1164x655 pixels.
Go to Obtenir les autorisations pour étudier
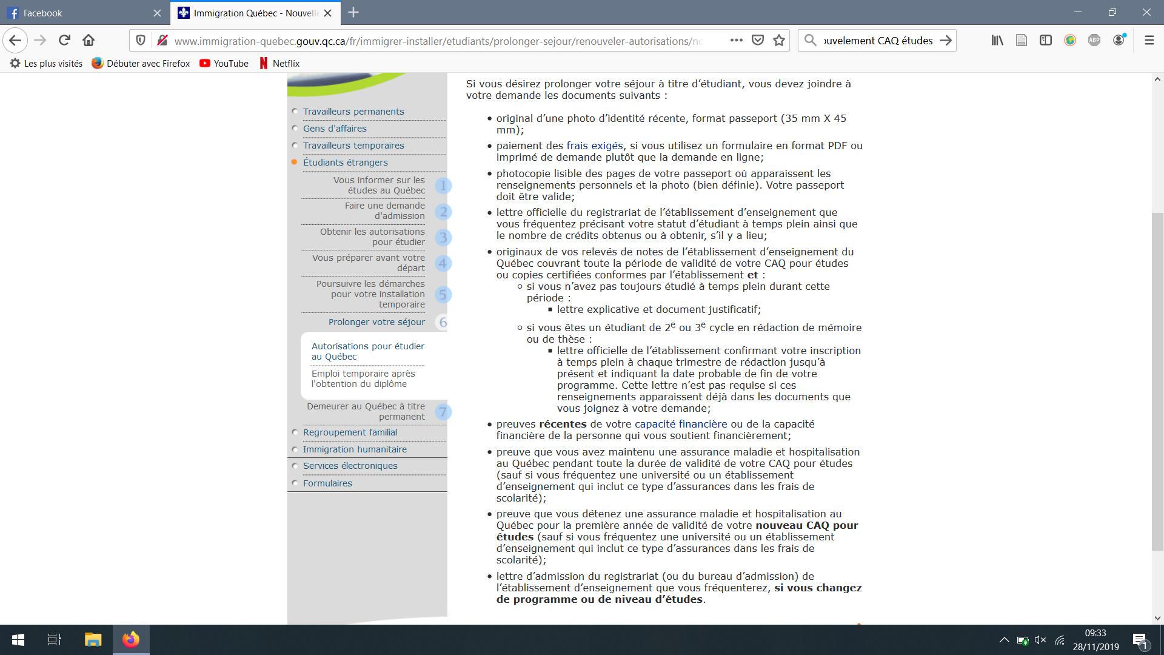(372, 237)
